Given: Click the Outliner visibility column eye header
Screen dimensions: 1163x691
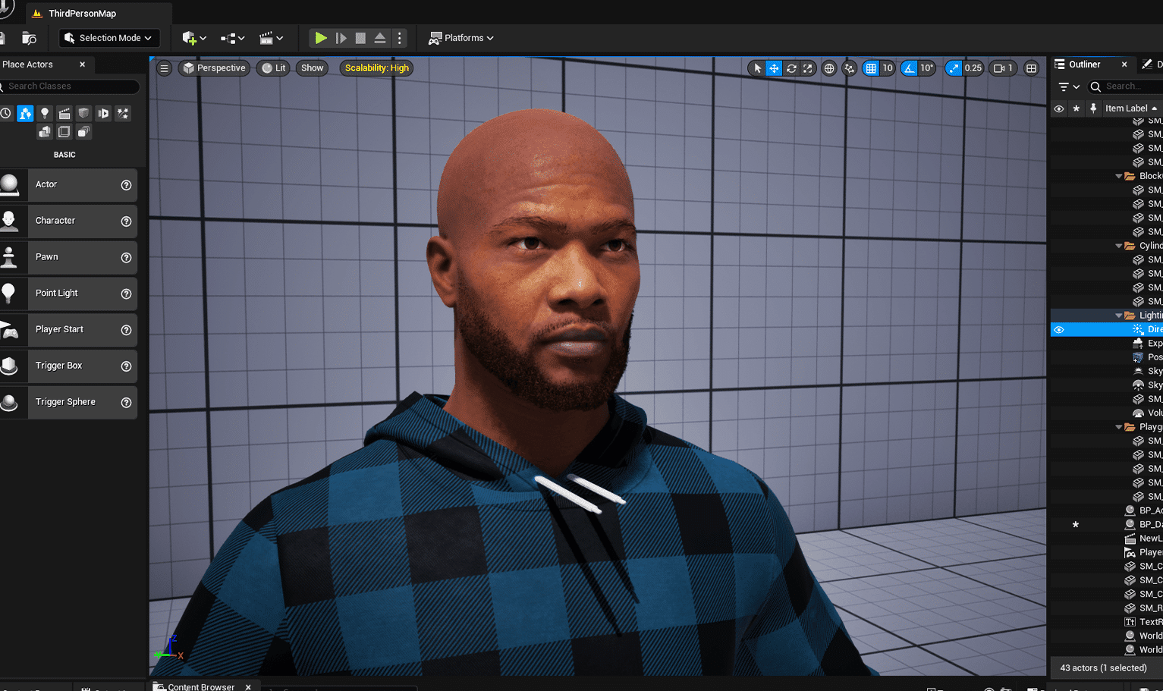Looking at the screenshot, I should [1059, 108].
